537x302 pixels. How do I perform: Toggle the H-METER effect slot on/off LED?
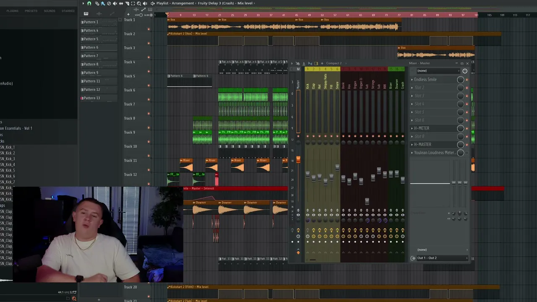coord(467,128)
